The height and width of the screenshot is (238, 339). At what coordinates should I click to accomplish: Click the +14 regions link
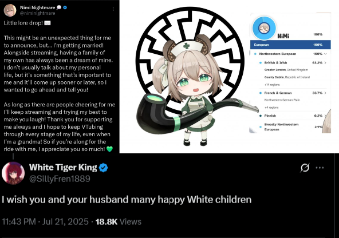click(272, 85)
